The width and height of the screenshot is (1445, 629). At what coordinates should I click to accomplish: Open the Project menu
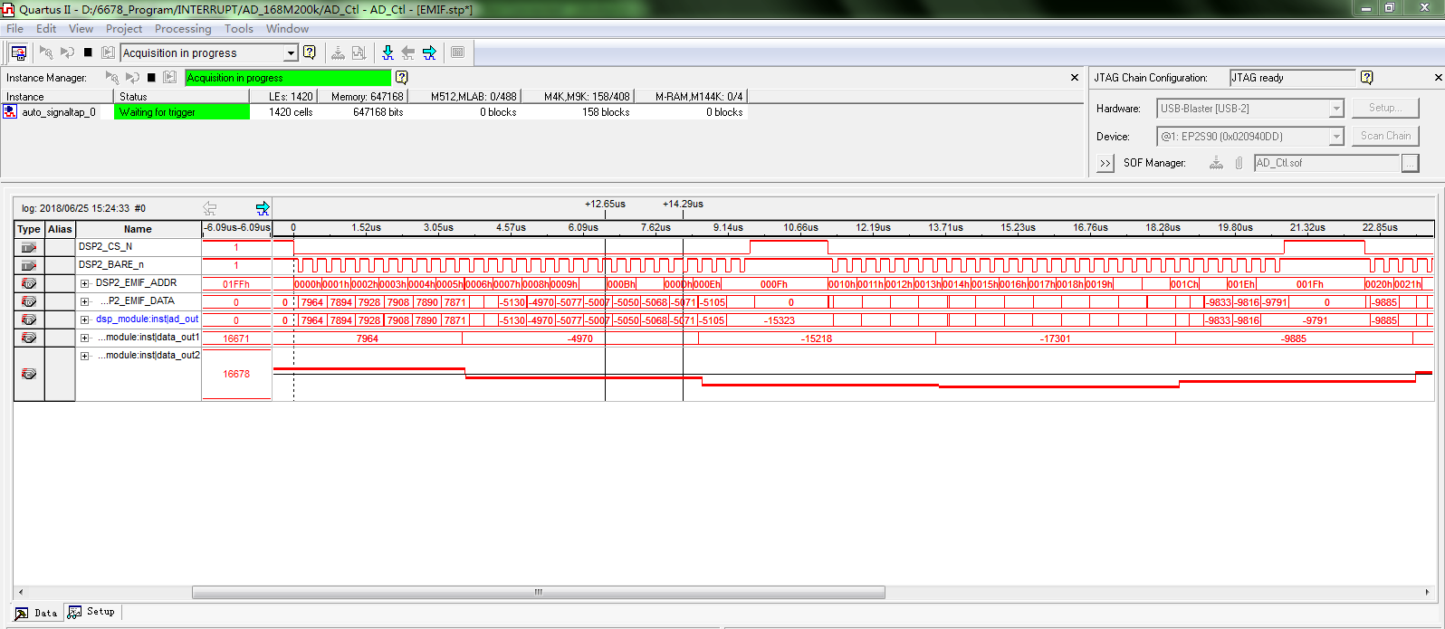point(124,29)
